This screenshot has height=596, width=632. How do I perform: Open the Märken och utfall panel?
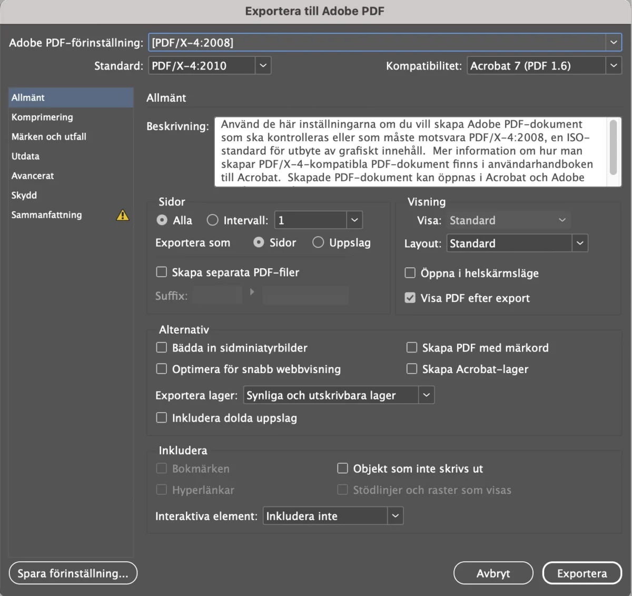click(71, 136)
